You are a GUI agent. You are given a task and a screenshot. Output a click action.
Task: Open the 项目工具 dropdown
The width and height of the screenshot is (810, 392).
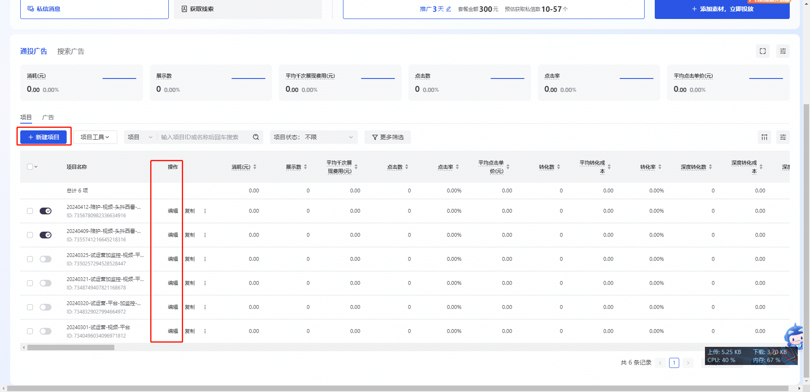[95, 137]
